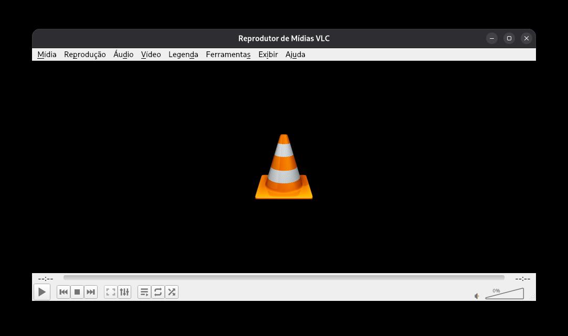The width and height of the screenshot is (568, 336).
Task: Toggle fullscreen video mode icon
Action: 110,292
